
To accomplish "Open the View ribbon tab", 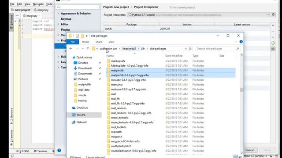I will [x=111, y=42].
